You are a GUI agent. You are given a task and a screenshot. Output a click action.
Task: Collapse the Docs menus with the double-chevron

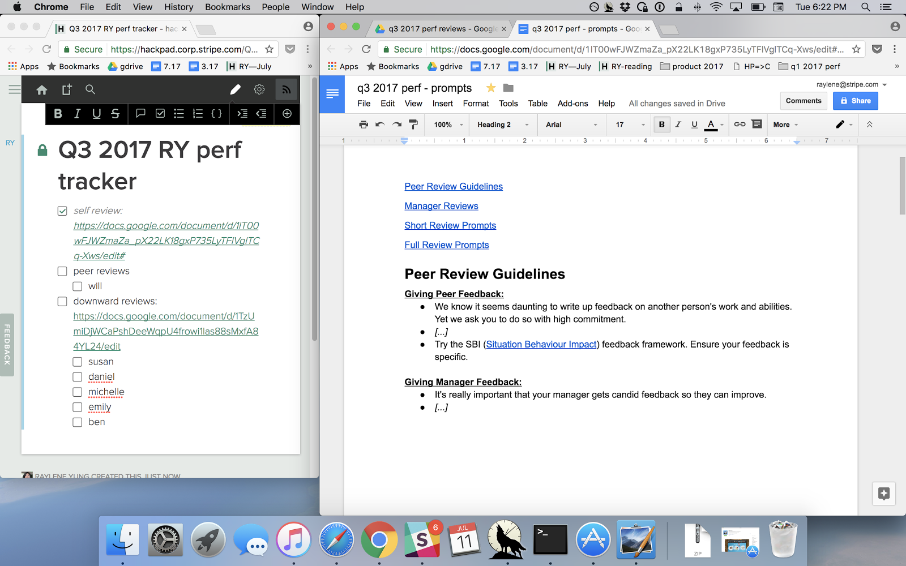[x=869, y=125]
